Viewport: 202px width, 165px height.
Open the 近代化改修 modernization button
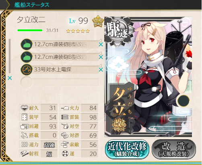(x=127, y=149)
